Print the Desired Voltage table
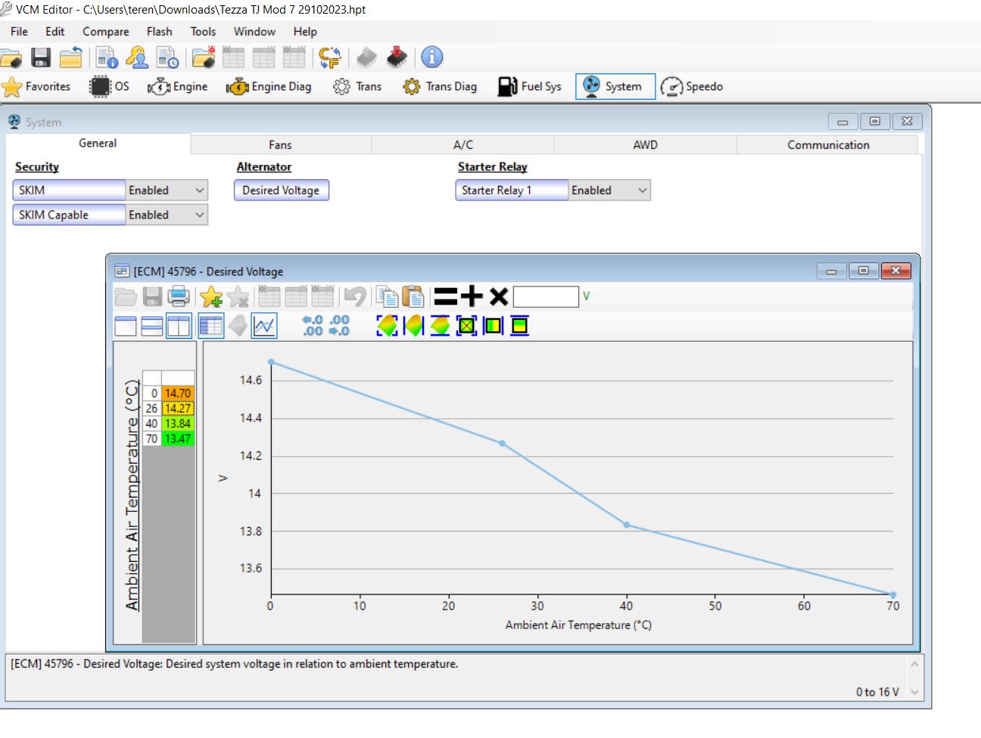 click(179, 296)
